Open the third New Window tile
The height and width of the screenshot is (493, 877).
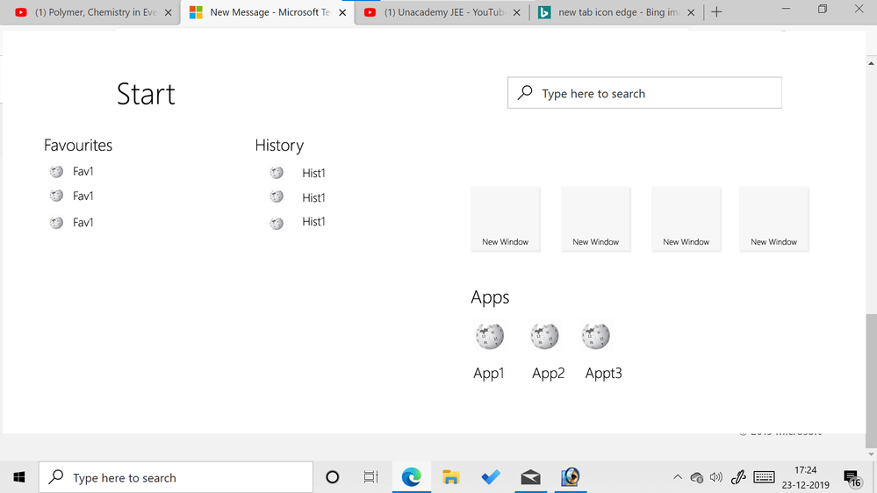pyautogui.click(x=687, y=218)
